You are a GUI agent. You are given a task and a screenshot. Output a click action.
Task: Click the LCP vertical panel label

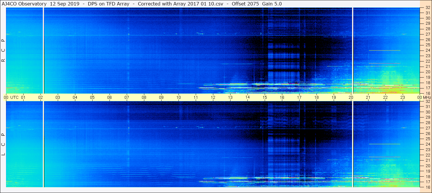(x=3, y=144)
